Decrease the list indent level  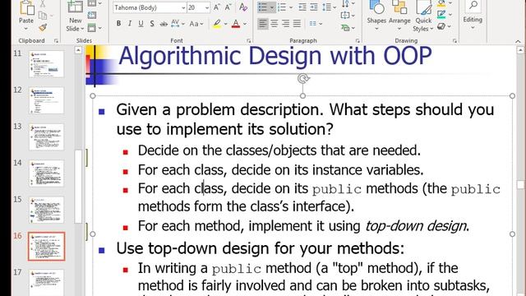[x=302, y=7]
